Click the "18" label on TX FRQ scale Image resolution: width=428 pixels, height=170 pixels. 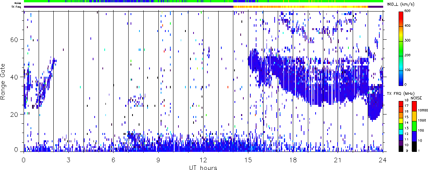click(406, 100)
